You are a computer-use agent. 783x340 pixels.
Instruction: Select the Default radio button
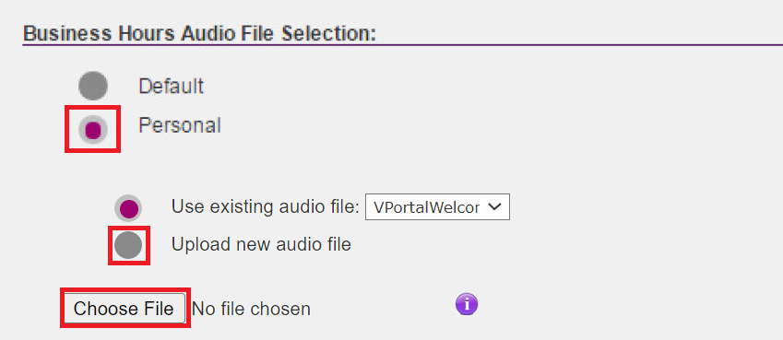click(93, 86)
